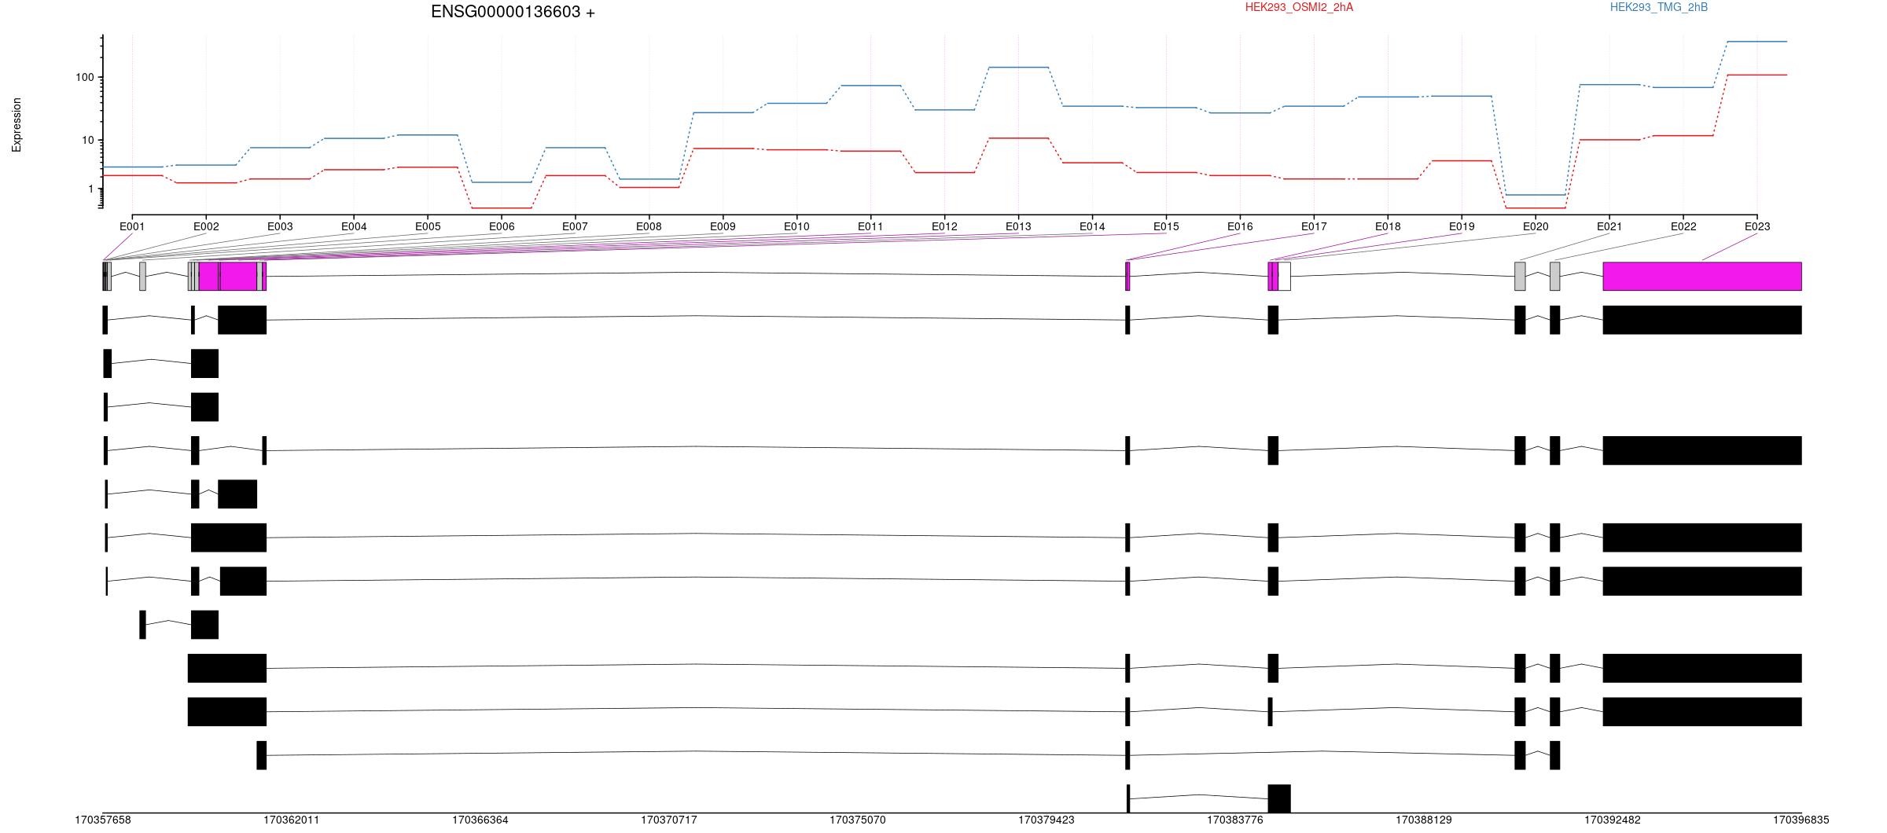
Task: Pick exon bin label E004
Action: coord(354,226)
